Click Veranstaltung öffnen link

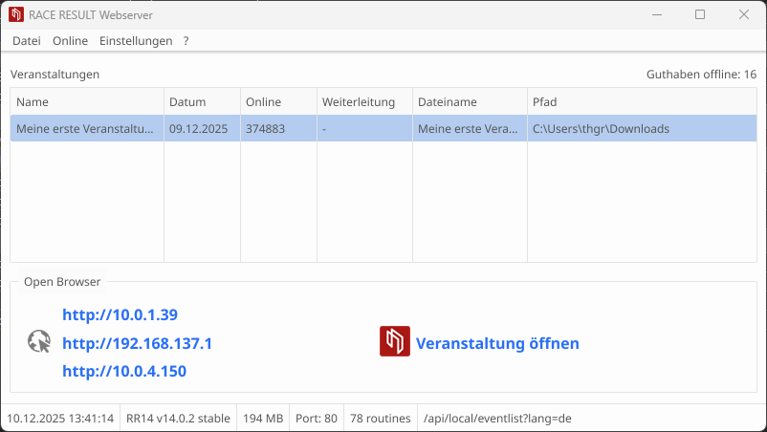tap(497, 343)
